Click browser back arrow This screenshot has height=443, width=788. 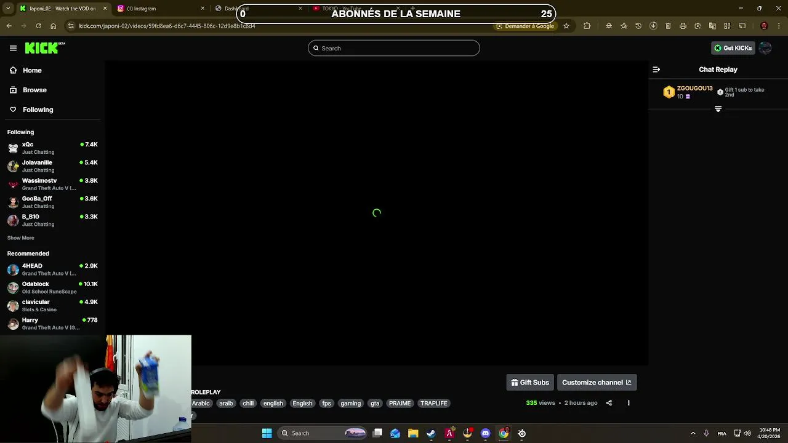click(x=9, y=26)
